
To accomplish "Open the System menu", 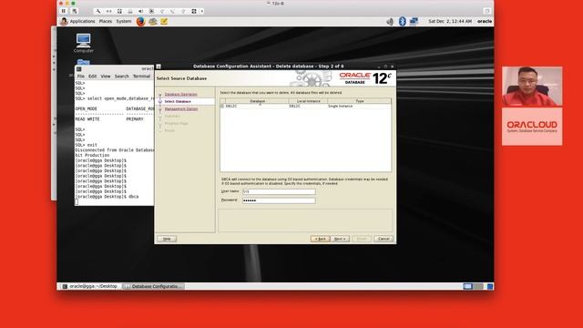I will point(124,21).
